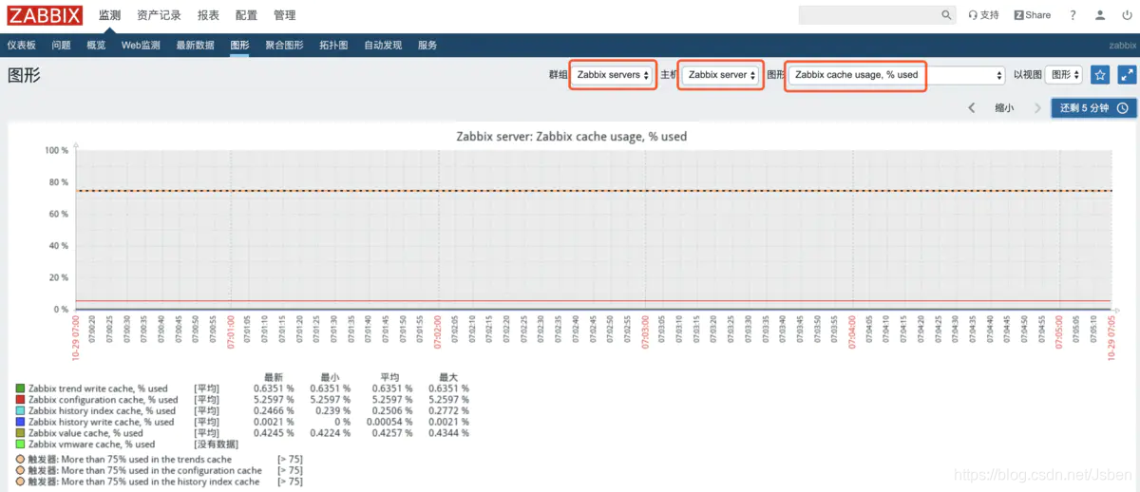Click the 最小 column header in legend

[331, 377]
